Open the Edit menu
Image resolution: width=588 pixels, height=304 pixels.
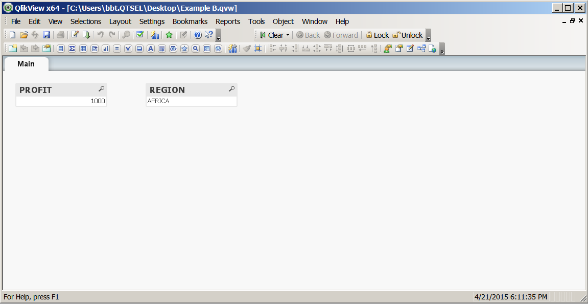pos(35,21)
